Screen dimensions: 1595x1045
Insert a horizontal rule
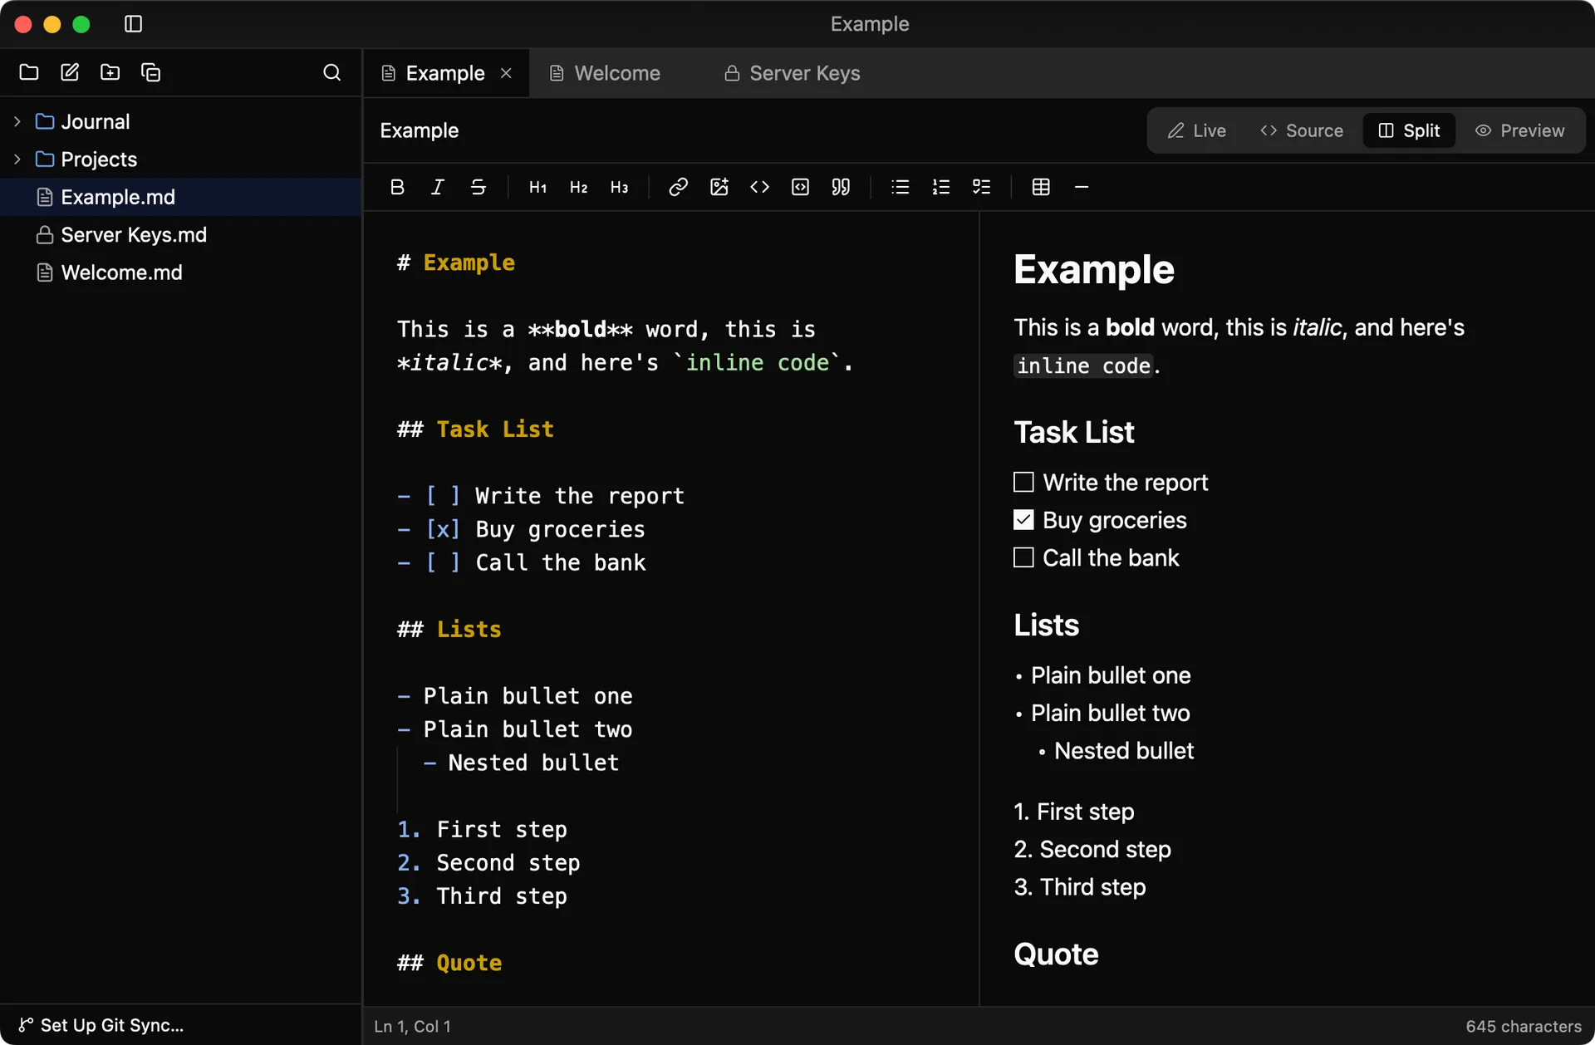pyautogui.click(x=1081, y=187)
